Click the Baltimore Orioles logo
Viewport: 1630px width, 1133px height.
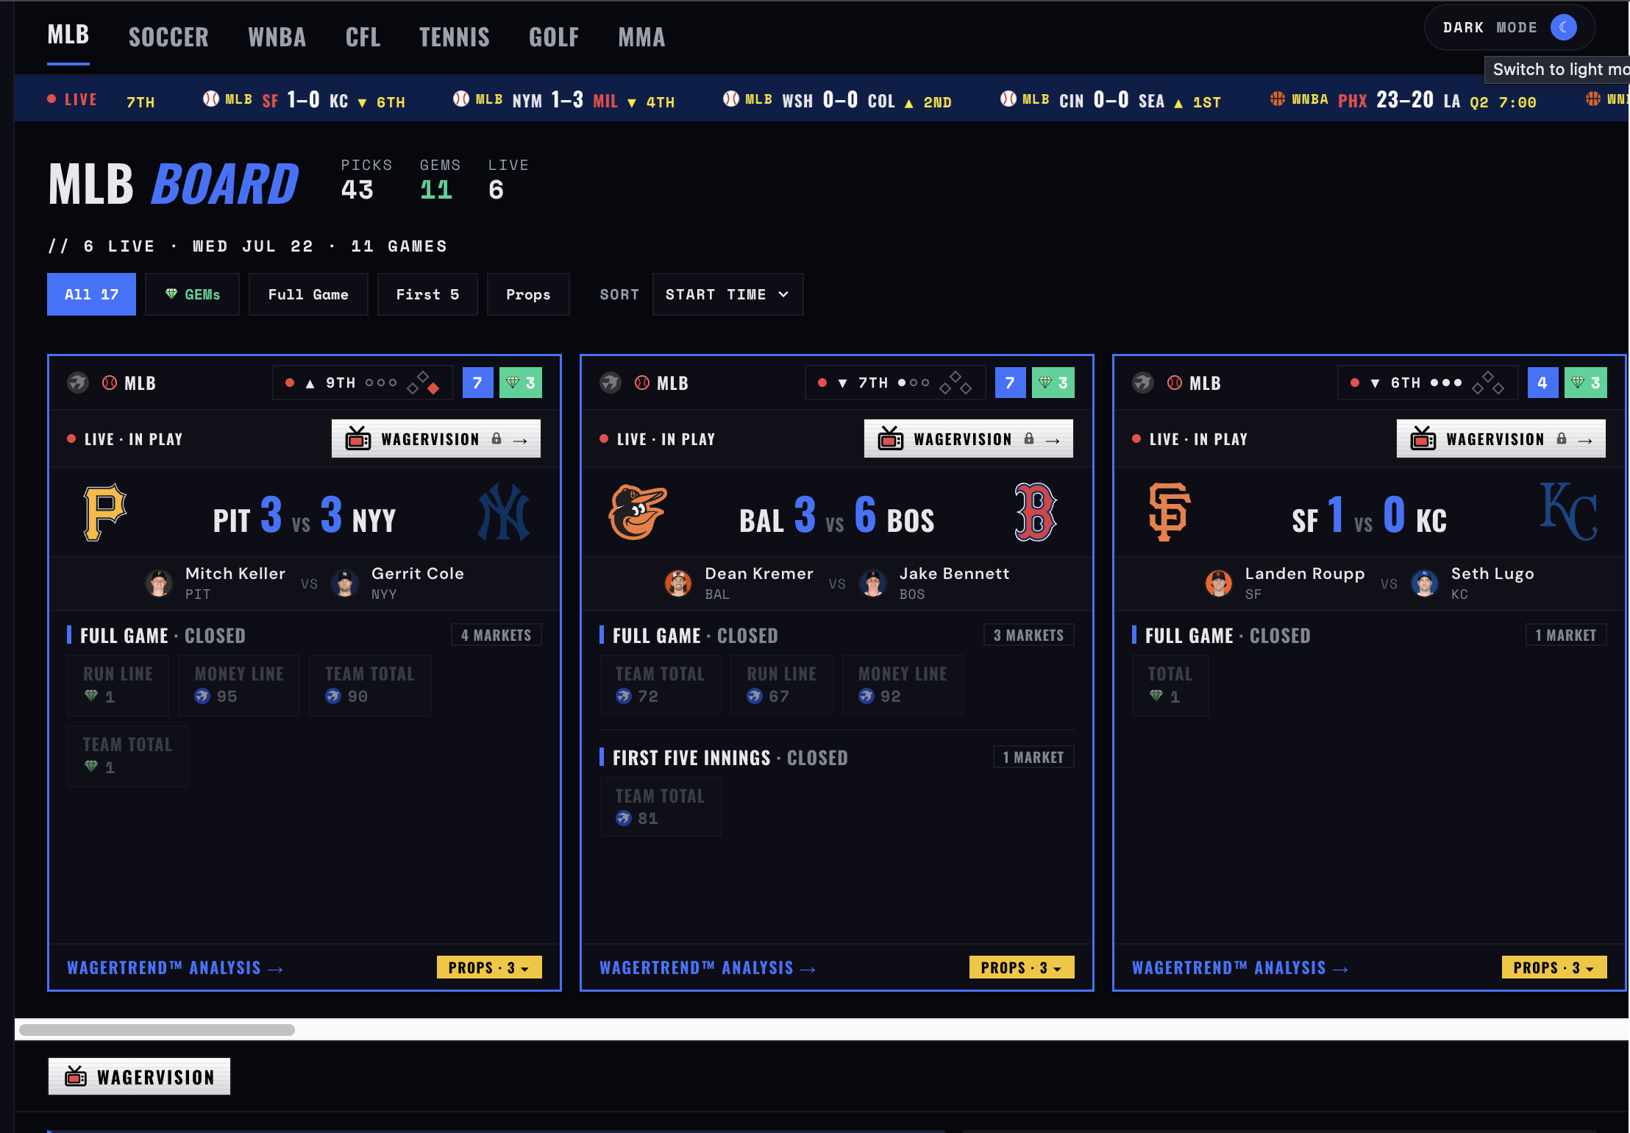pos(638,512)
